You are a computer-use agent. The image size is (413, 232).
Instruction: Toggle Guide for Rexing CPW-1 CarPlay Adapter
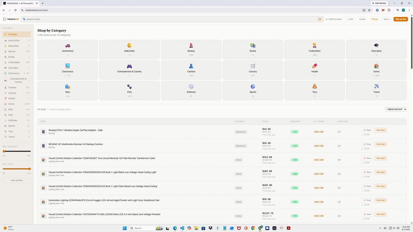(365, 135)
